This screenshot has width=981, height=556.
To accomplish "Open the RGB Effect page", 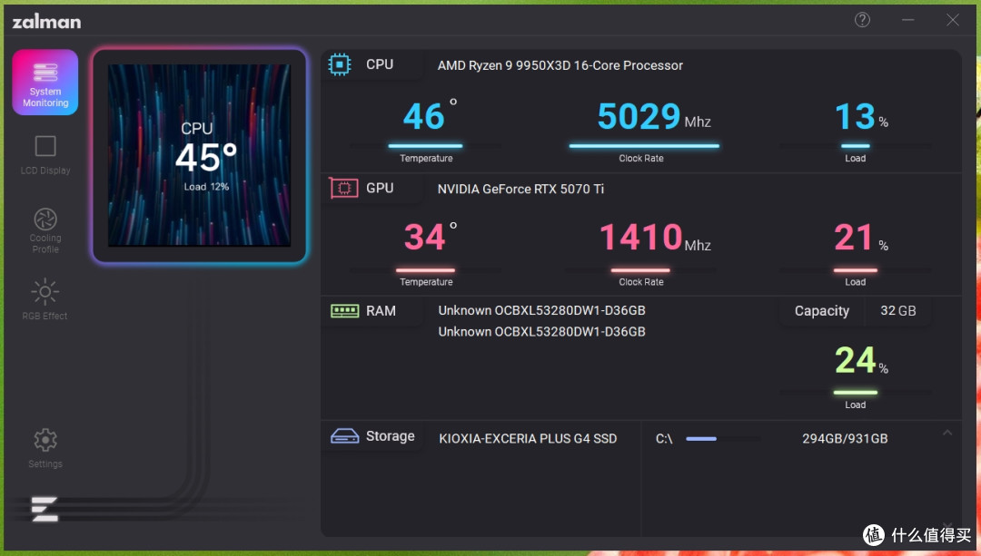I will 45,298.
